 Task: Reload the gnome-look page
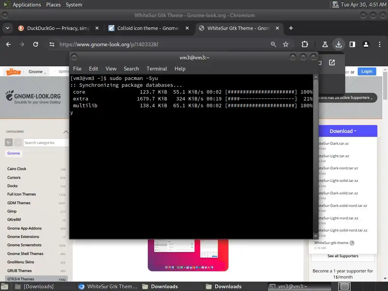pyautogui.click(x=36, y=44)
